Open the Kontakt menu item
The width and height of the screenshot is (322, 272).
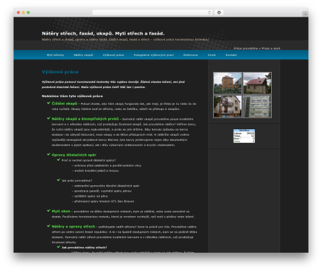point(231,55)
